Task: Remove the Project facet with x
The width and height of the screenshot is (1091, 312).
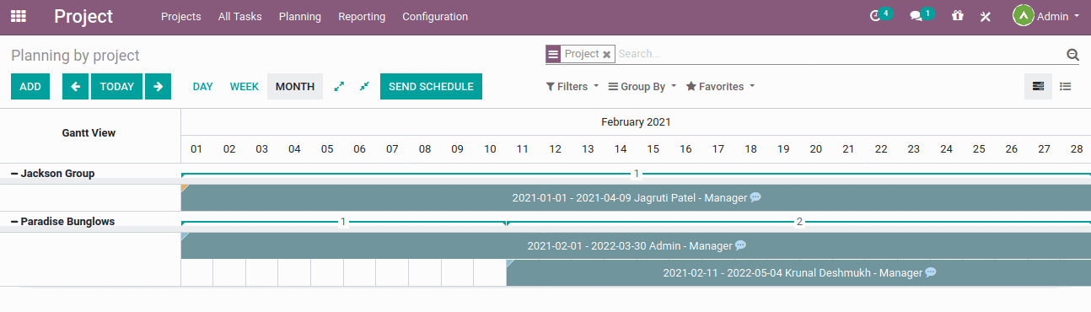Action: pos(606,54)
